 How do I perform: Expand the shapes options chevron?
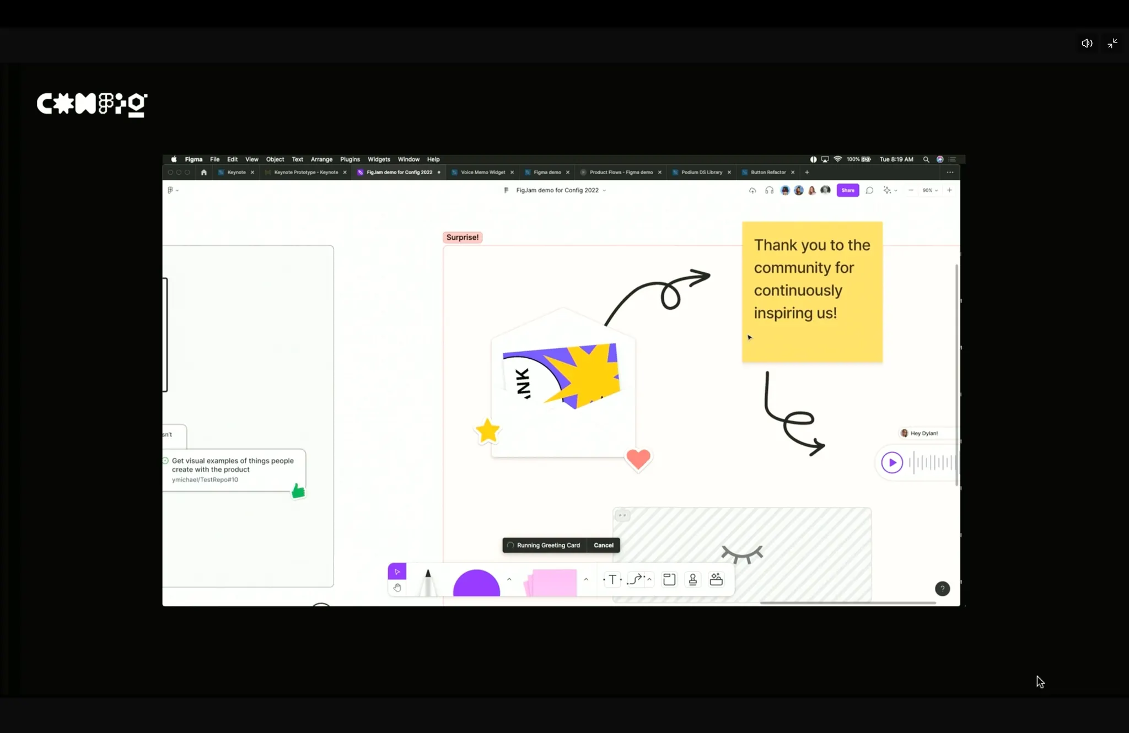click(x=509, y=579)
